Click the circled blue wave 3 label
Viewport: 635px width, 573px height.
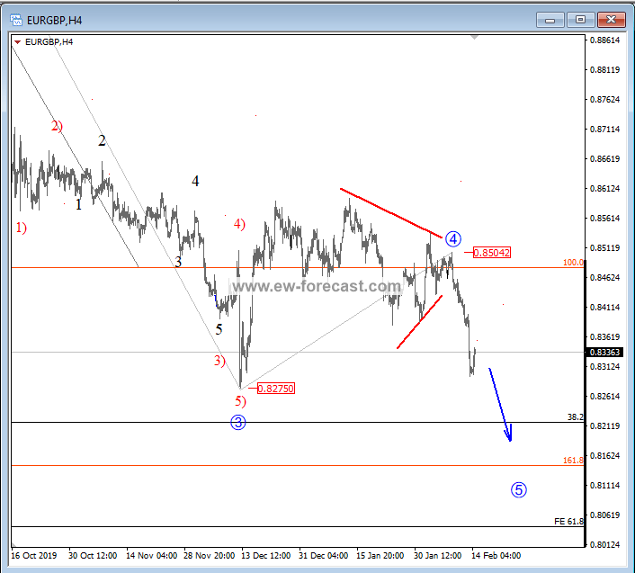237,423
